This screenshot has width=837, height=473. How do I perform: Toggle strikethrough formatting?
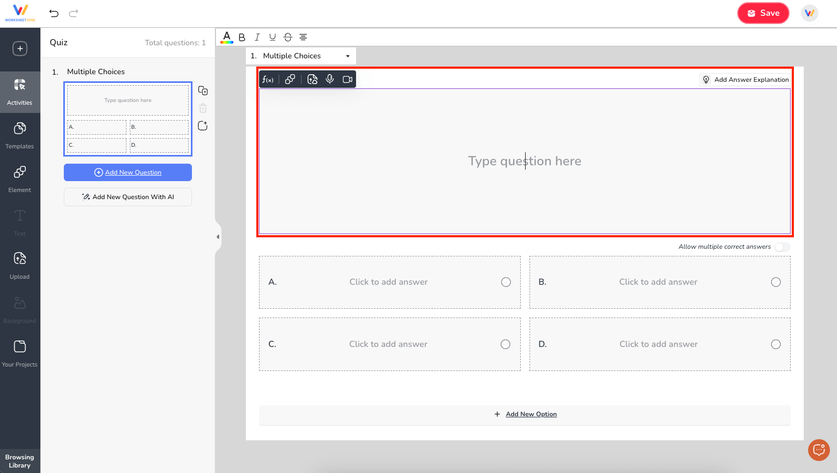[x=288, y=37]
